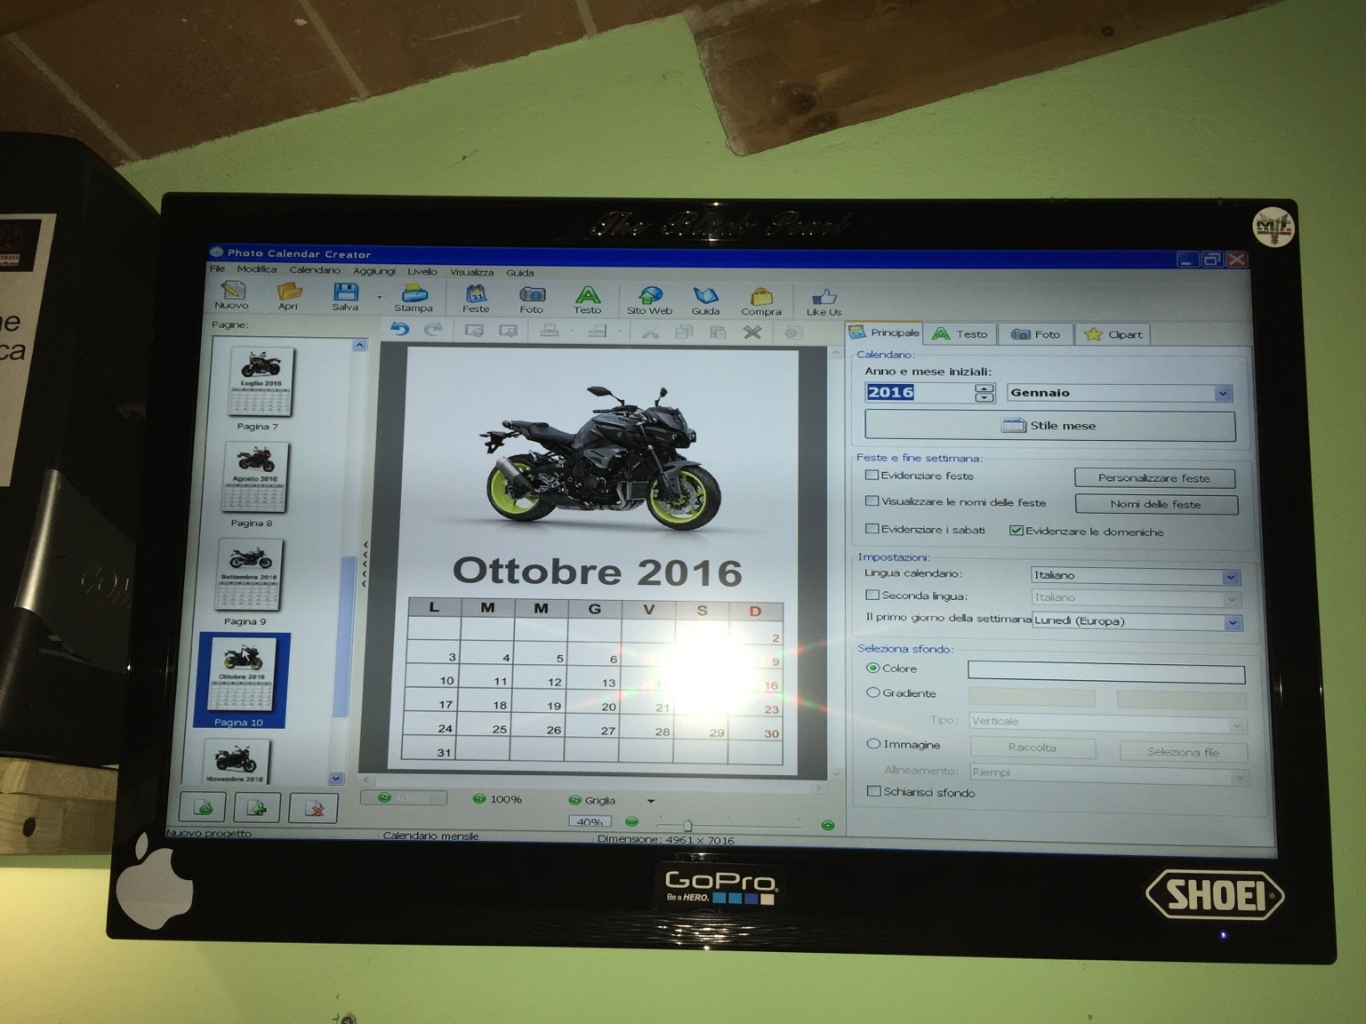Select Gradiente background radio button
Viewport: 1366px width, 1024px height.
point(872,692)
